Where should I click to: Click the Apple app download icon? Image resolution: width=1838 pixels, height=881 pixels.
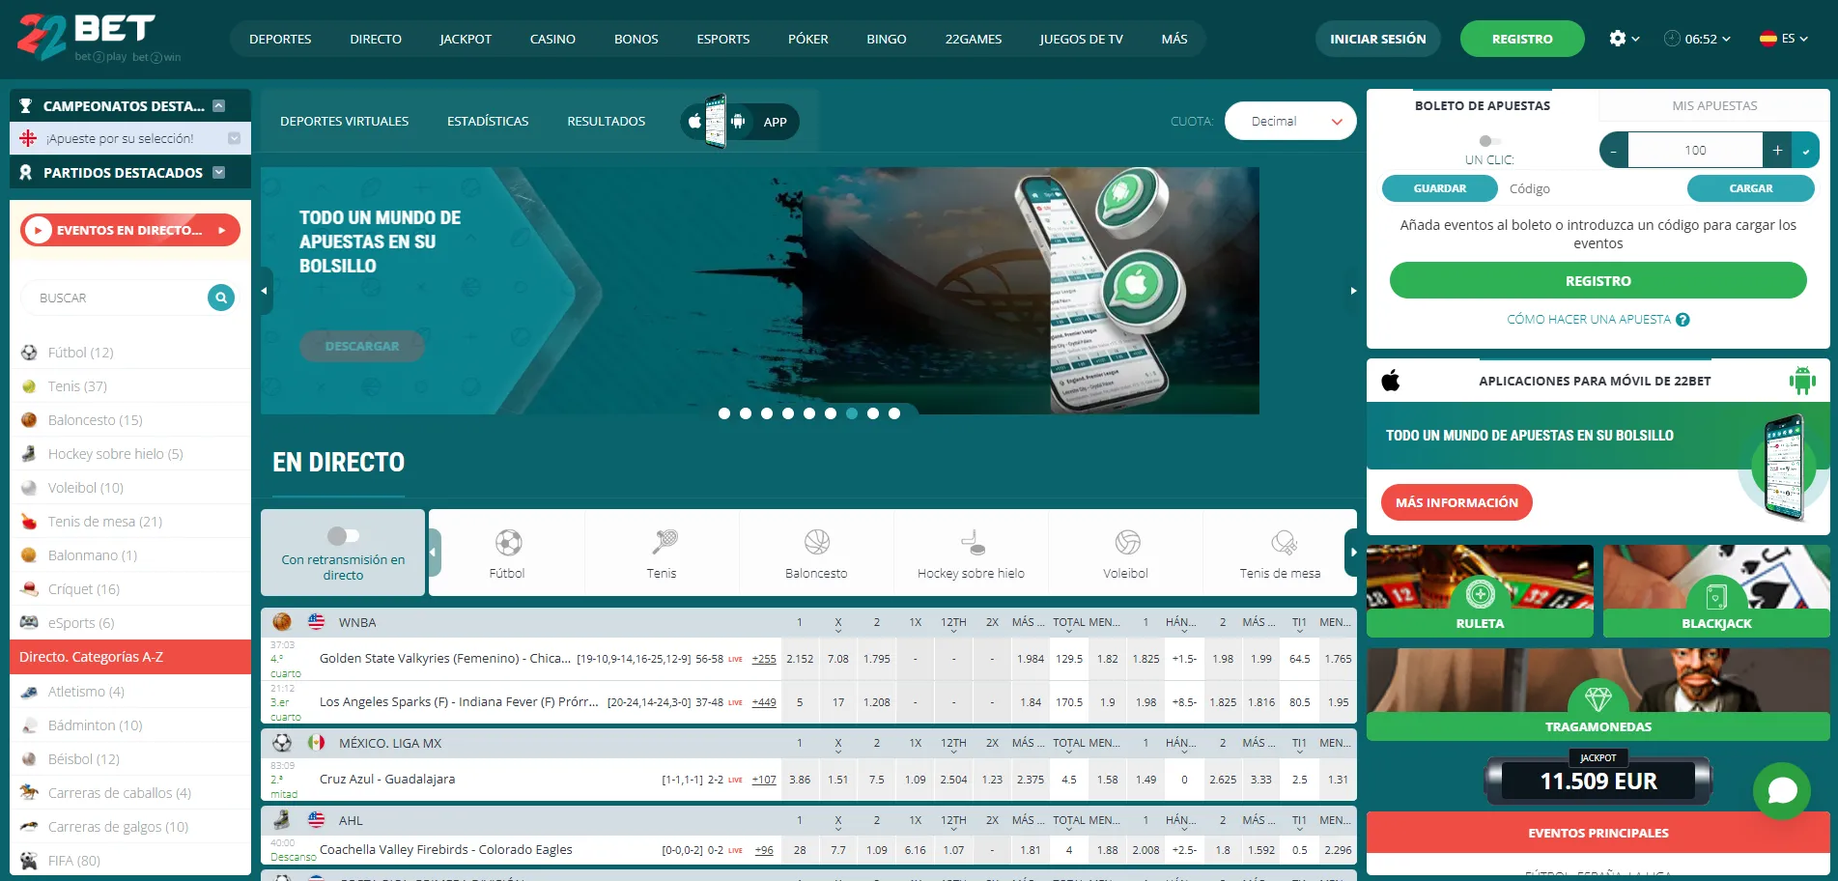[694, 122]
